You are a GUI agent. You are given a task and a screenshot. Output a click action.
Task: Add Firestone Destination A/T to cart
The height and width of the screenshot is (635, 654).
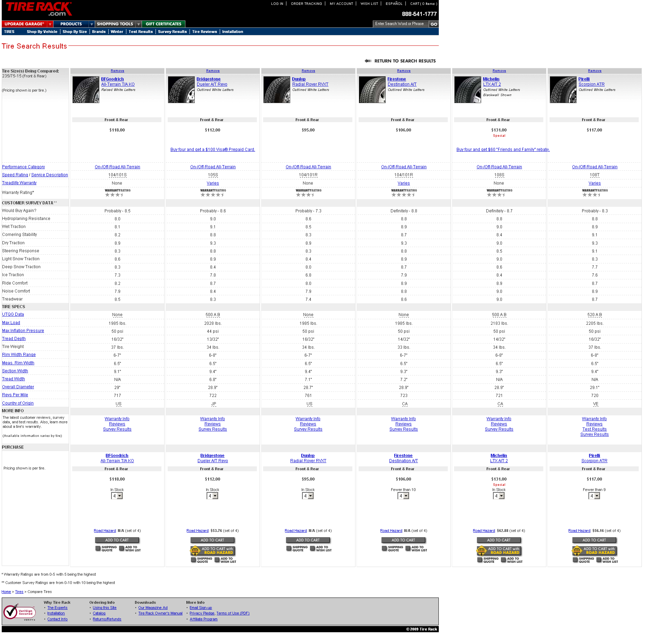point(403,540)
